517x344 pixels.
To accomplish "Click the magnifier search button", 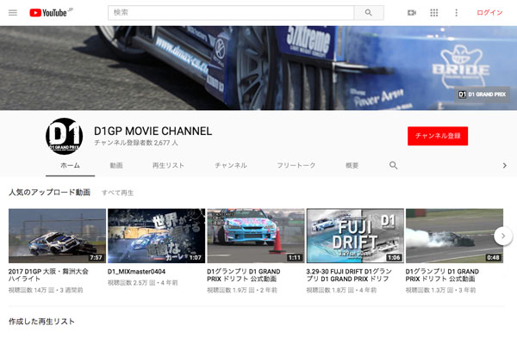I will [369, 13].
